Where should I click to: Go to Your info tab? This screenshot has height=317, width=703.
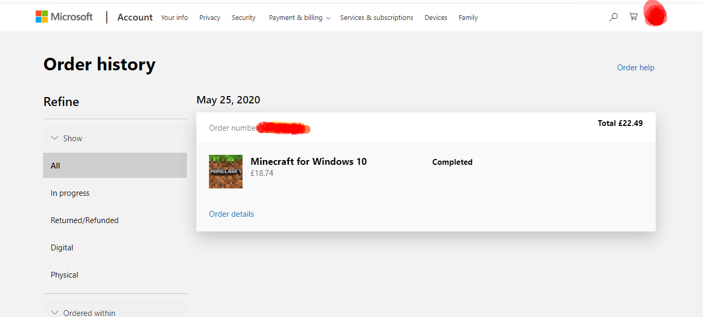tap(174, 18)
